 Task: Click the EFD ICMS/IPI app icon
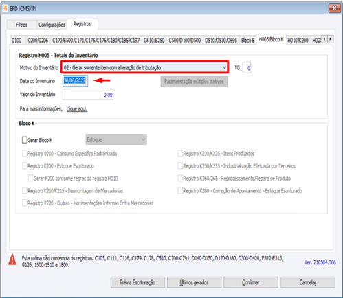point(5,9)
